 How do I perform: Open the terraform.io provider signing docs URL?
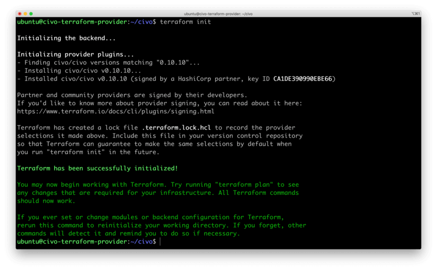point(115,111)
